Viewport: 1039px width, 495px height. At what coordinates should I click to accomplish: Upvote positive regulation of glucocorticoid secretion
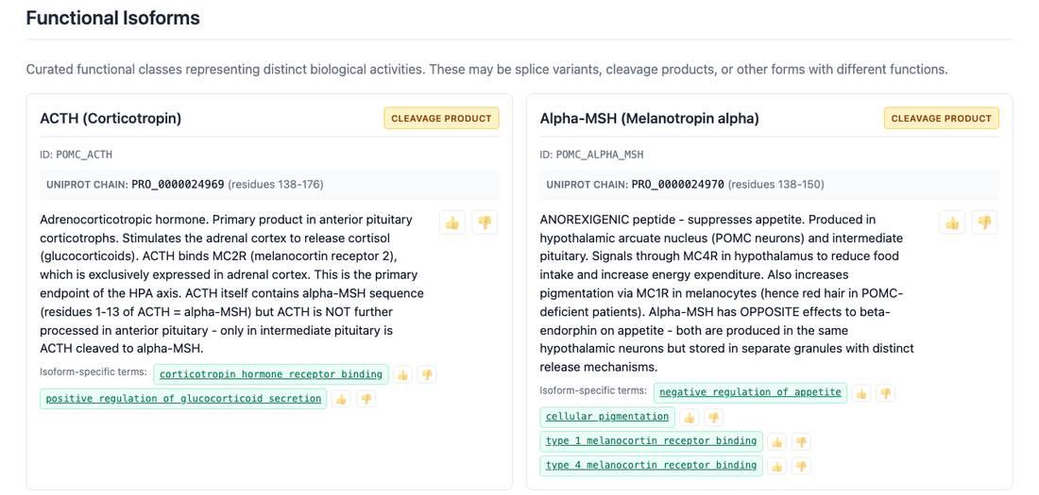click(341, 399)
